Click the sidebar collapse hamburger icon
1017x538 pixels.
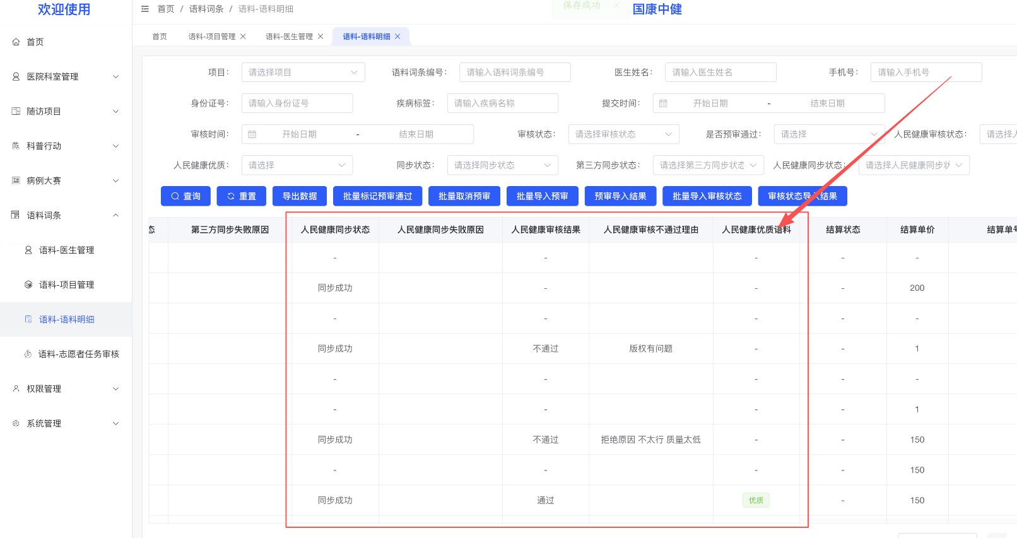tap(145, 9)
